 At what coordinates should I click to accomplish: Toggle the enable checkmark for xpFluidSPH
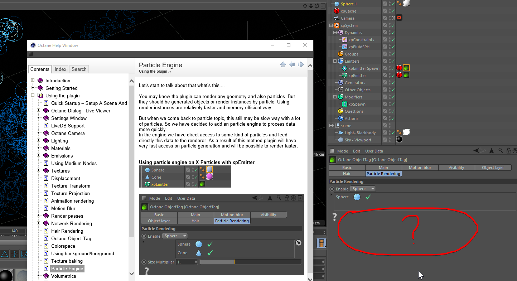[x=393, y=47]
